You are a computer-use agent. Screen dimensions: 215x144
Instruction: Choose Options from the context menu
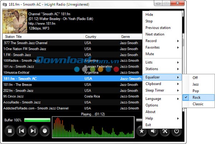coord(152,105)
